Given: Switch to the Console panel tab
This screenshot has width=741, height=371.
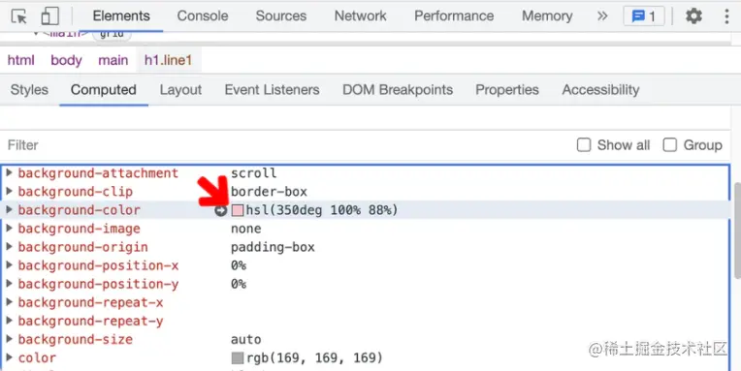Looking at the screenshot, I should click(203, 16).
